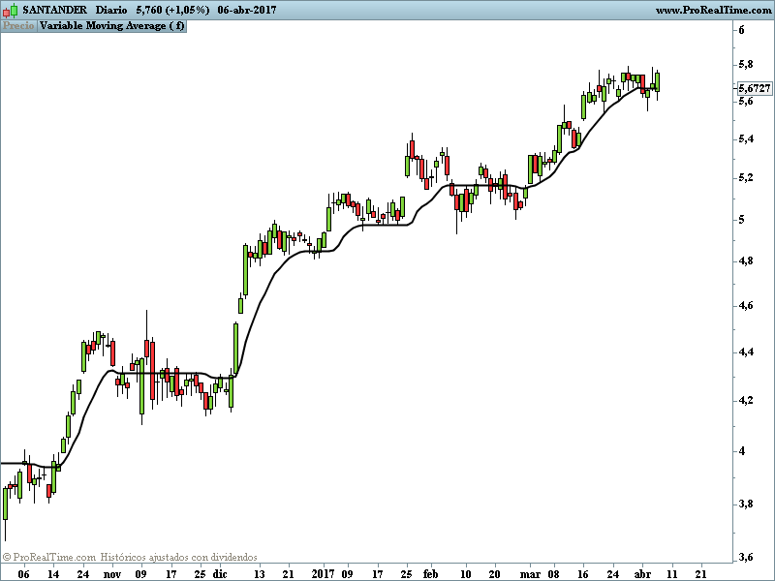Click the 4,6 price axis label
Screen dimensions: 775x581
[745, 306]
